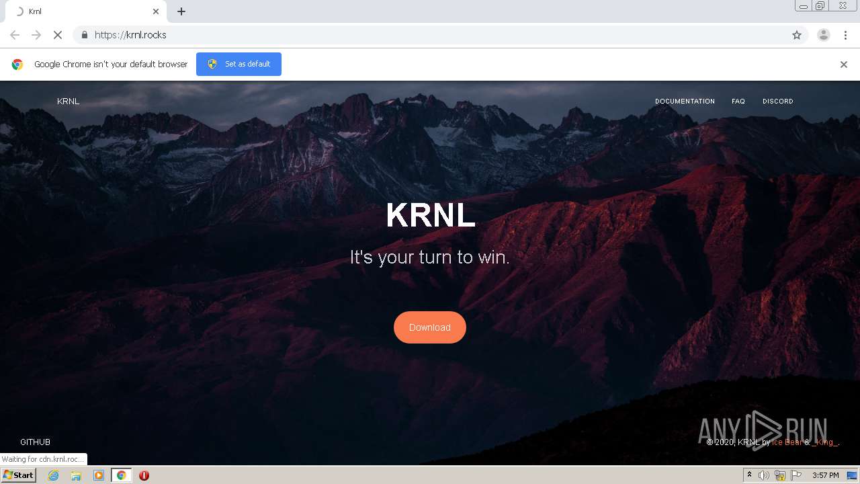860x484 pixels.
Task: Open the Chrome profile avatar
Action: point(824,35)
